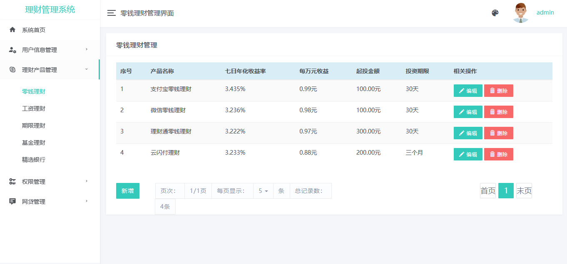The image size is (567, 264).
Task: Delete the 云闪付理财 product
Action: tap(498, 154)
